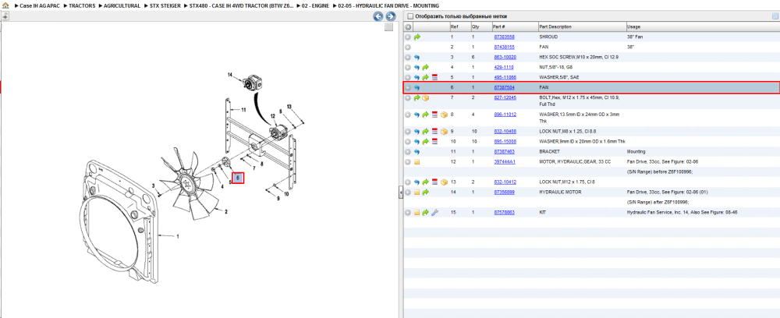Open 02 - ENGINE breadcrumb

pos(315,5)
